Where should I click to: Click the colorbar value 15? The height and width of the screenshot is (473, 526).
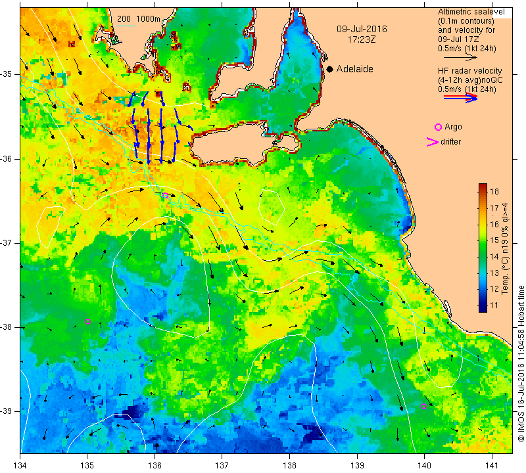click(x=494, y=240)
